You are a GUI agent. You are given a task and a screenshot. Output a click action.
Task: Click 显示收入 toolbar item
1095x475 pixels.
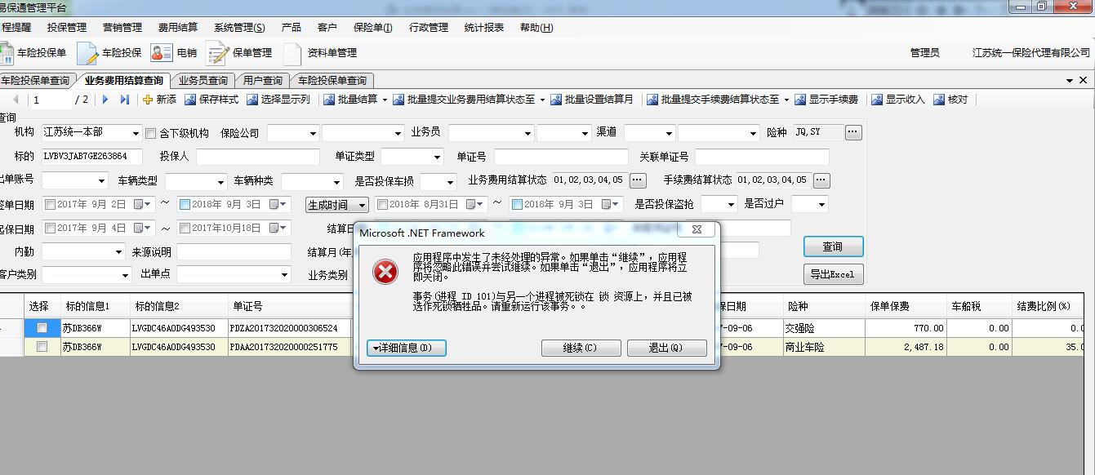(898, 100)
